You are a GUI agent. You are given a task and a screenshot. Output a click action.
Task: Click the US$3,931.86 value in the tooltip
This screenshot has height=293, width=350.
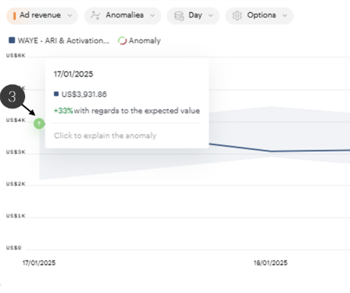[x=84, y=95]
